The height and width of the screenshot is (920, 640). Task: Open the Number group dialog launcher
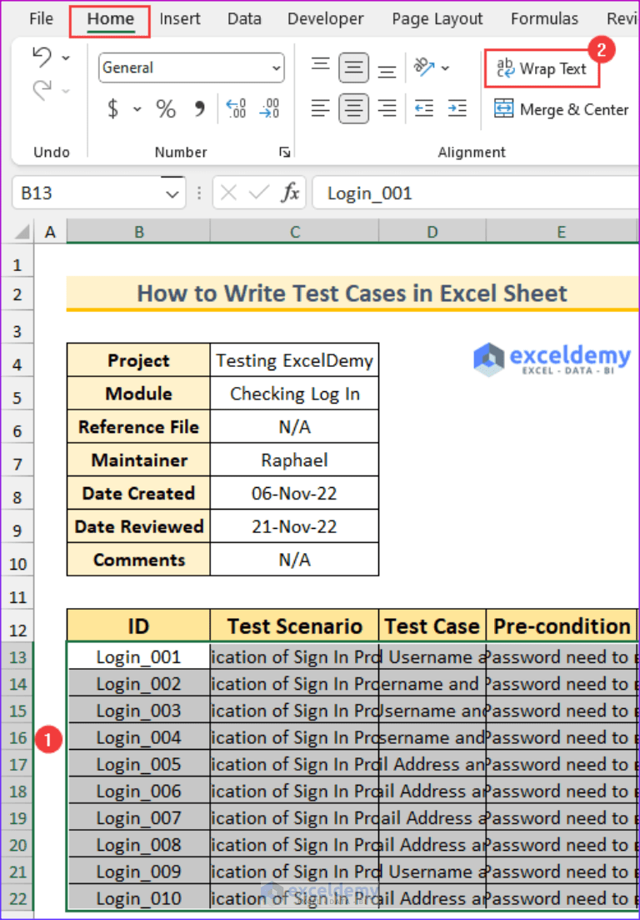[284, 152]
